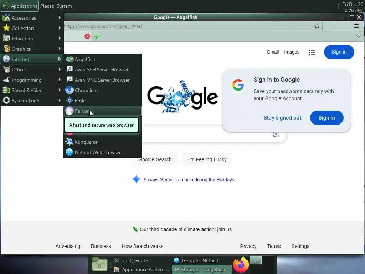Launch NetSurf Web Browser from menu
This screenshot has height=274, width=365.
point(102,152)
